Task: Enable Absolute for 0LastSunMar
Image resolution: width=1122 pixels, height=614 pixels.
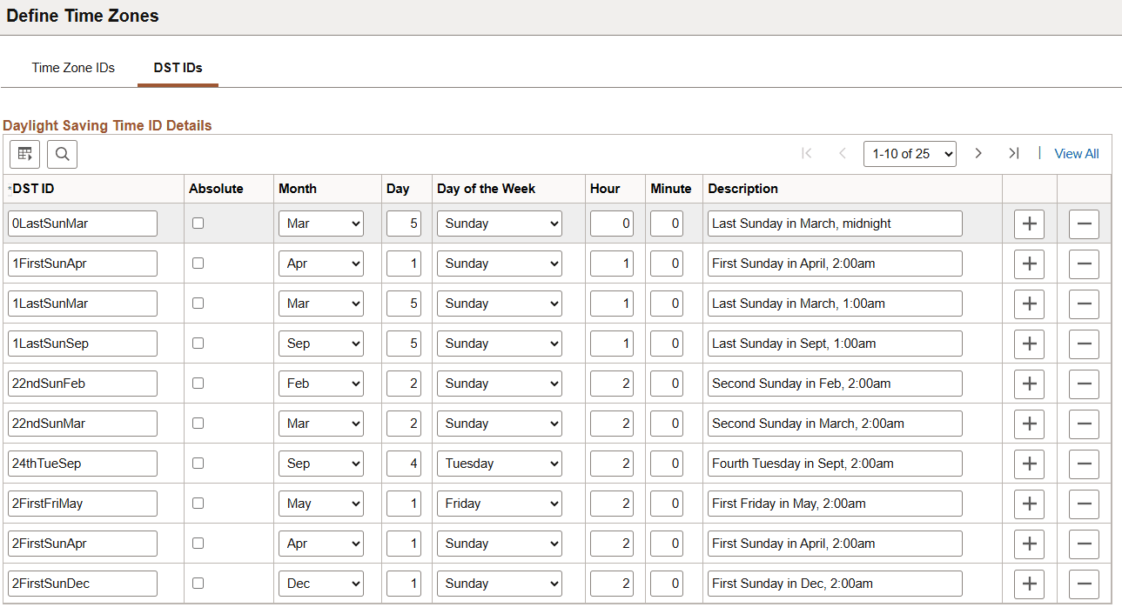Action: [198, 223]
